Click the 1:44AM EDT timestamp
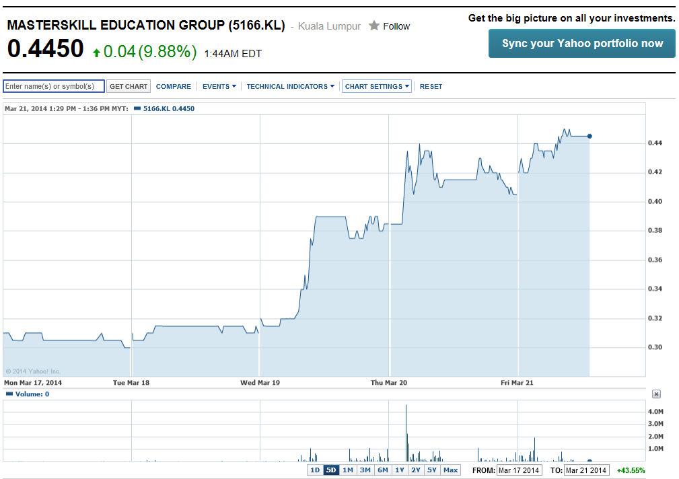 [x=233, y=54]
